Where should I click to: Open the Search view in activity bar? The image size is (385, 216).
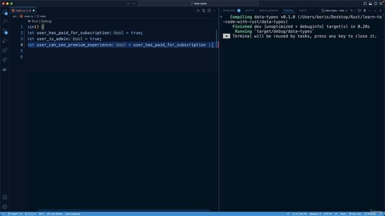(x=5, y=22)
